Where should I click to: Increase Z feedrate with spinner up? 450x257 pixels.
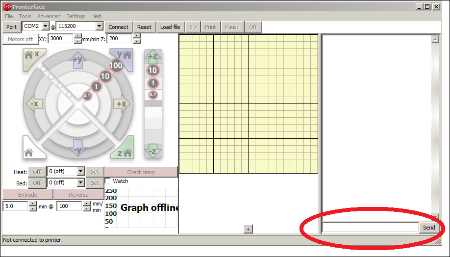coord(137,36)
